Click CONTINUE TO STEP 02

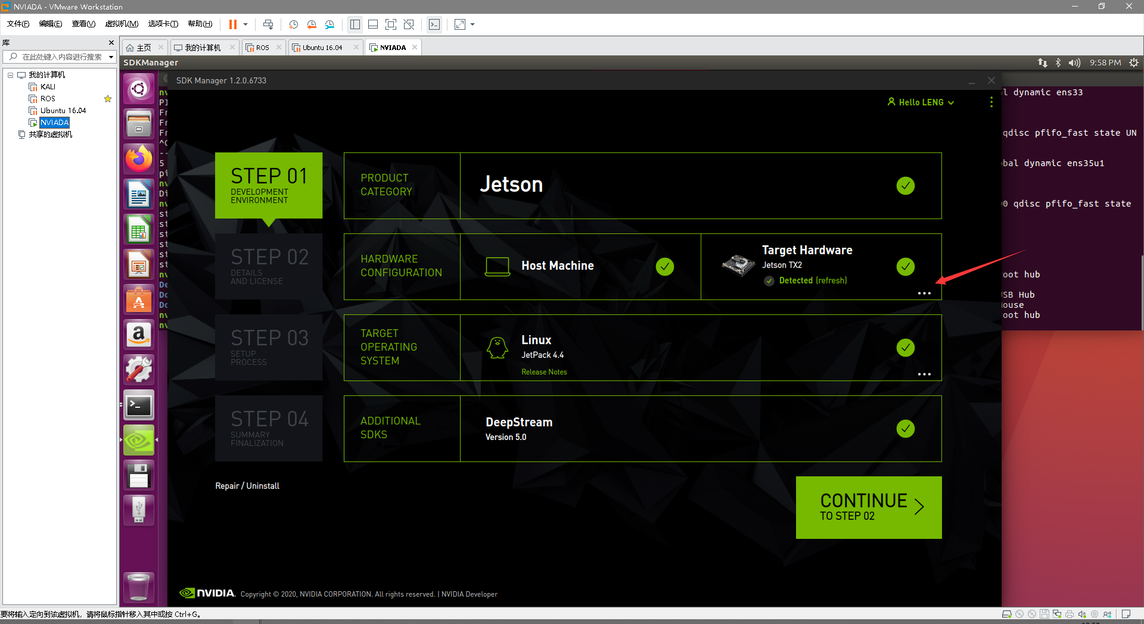click(868, 507)
